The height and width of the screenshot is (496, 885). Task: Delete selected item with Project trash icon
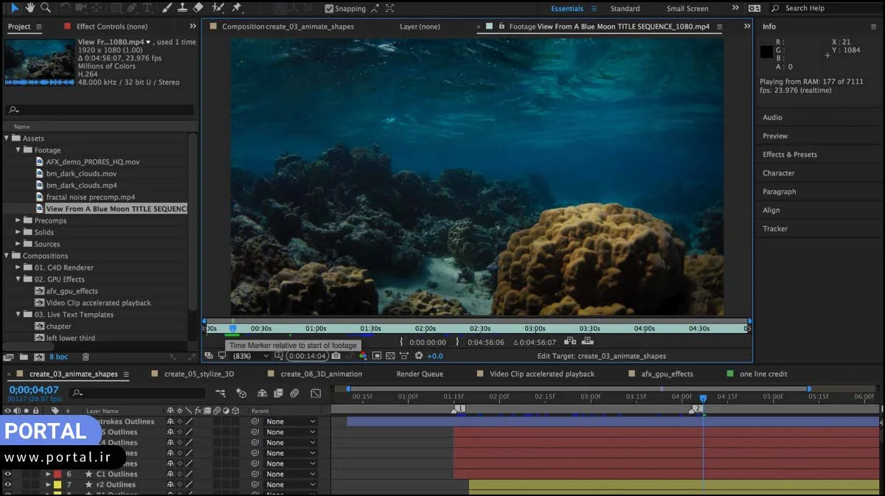coord(86,357)
